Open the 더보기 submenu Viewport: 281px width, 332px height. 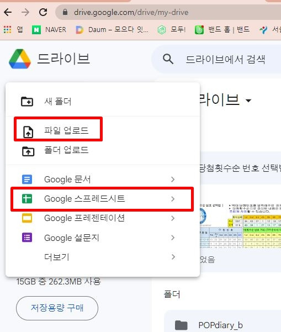[103, 257]
